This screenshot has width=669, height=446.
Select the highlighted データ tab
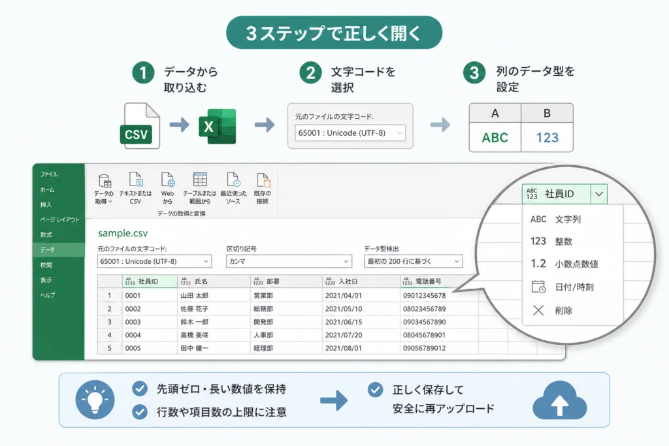tap(58, 249)
